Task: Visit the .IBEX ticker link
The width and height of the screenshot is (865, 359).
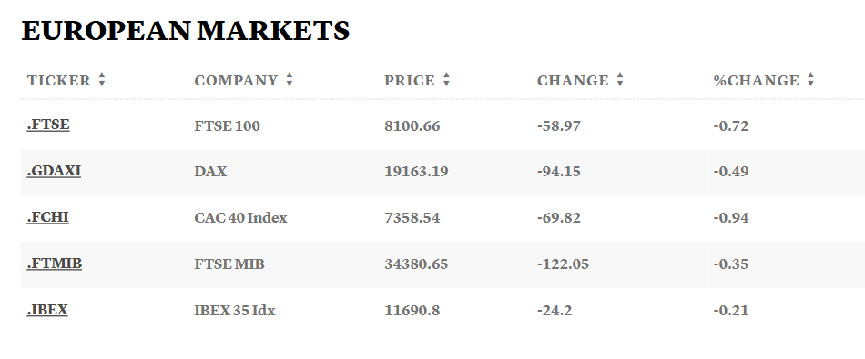Action: click(47, 309)
